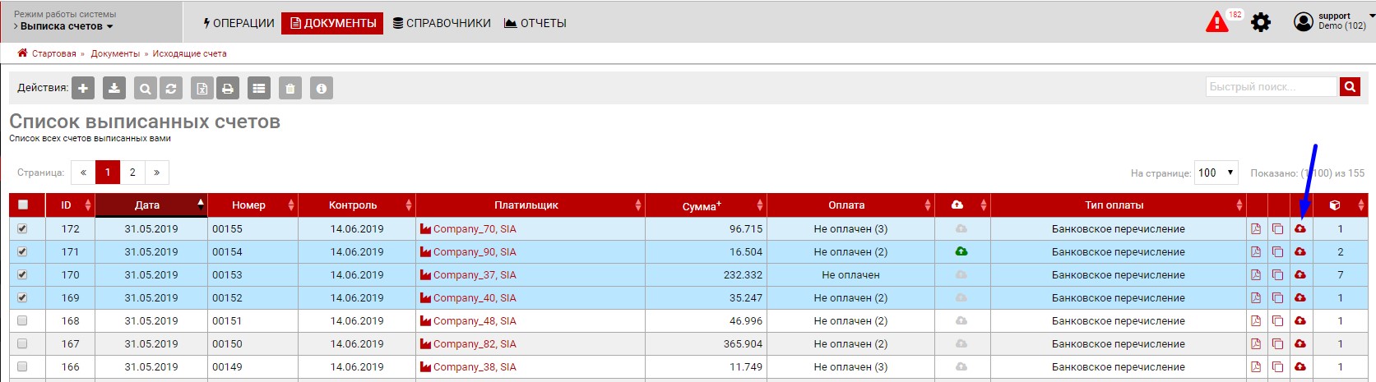
Task: Click PDF icon for invoice 00155
Action: tap(1256, 229)
